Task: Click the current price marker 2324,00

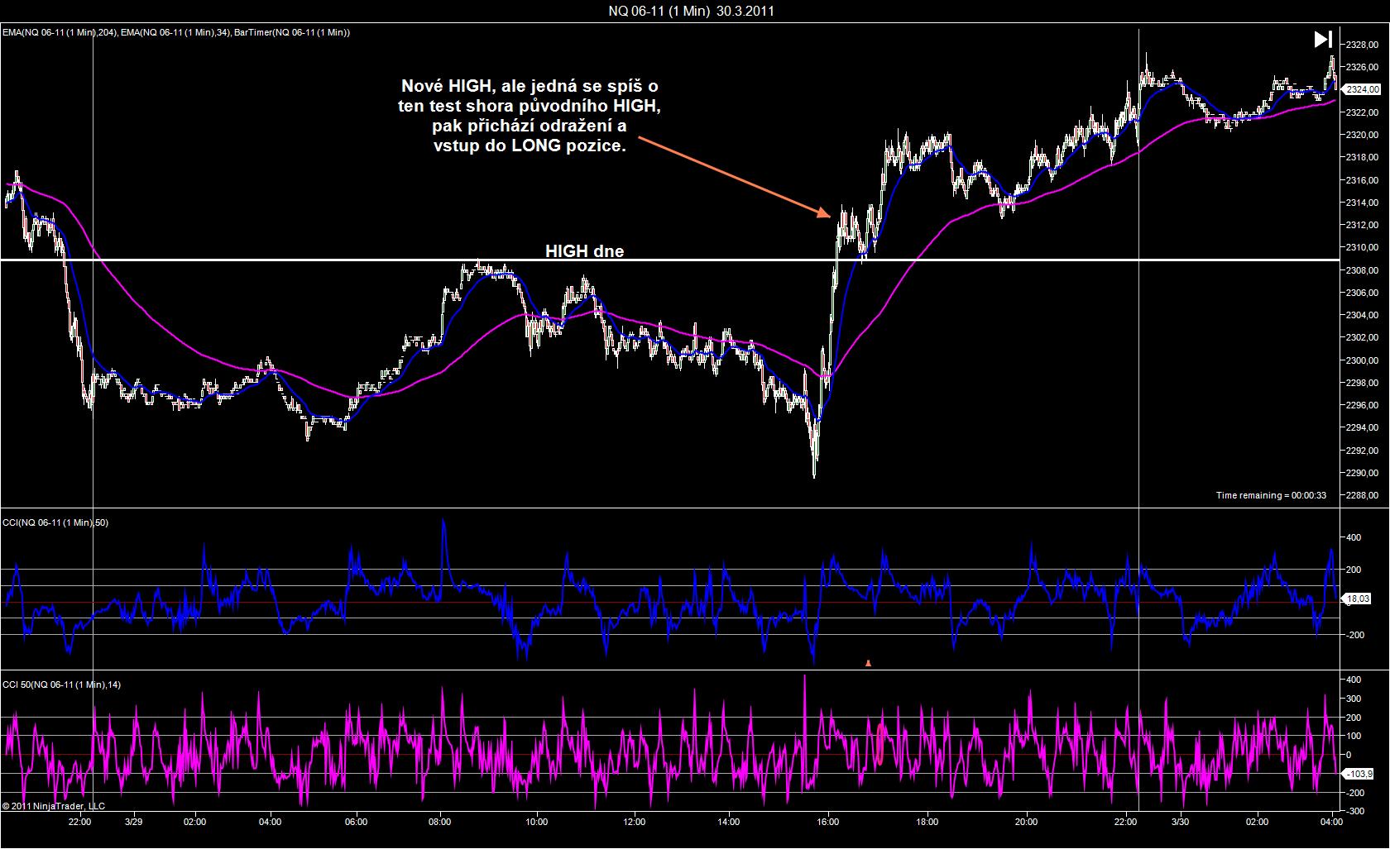Action: 1363,89
